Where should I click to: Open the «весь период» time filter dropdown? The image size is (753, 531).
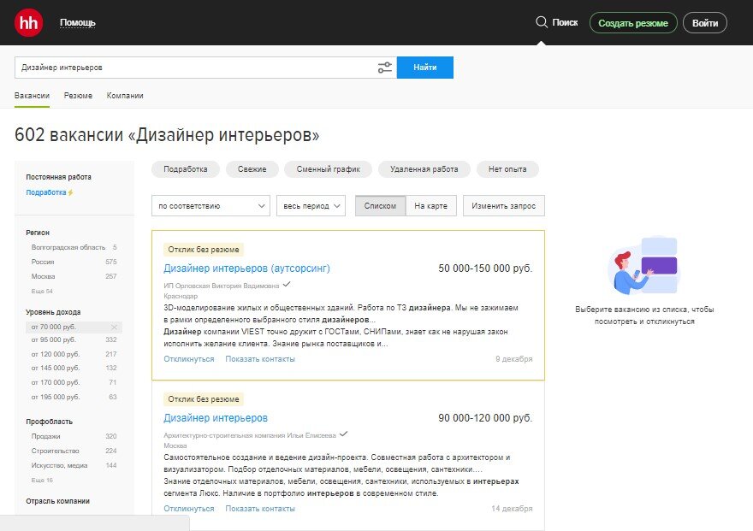tap(311, 205)
